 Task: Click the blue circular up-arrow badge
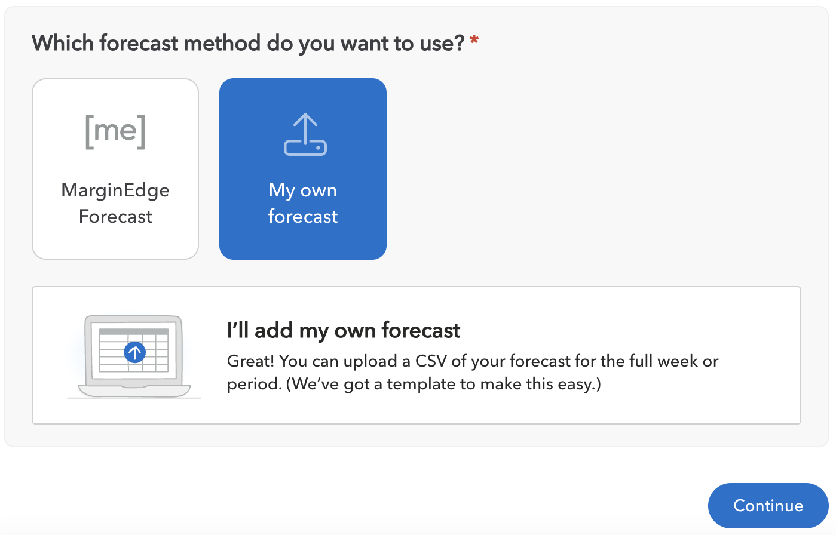point(135,352)
